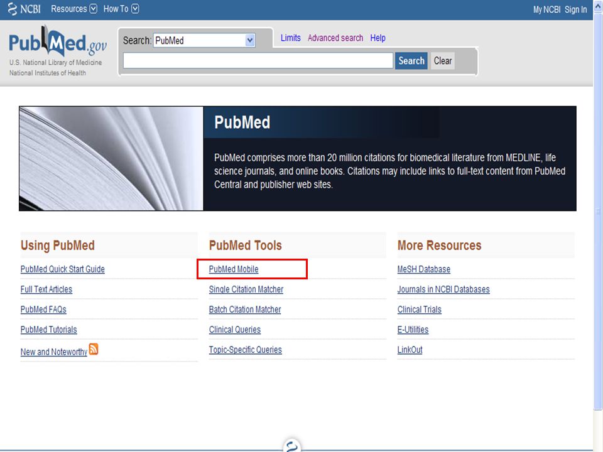Open the PubMed Mobile link
Viewport: 603px width, 452px height.
[x=234, y=269]
